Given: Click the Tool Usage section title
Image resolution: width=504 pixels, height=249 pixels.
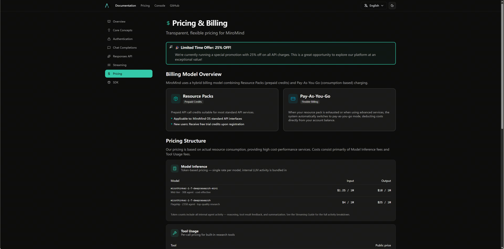Looking at the screenshot, I should (x=190, y=231).
